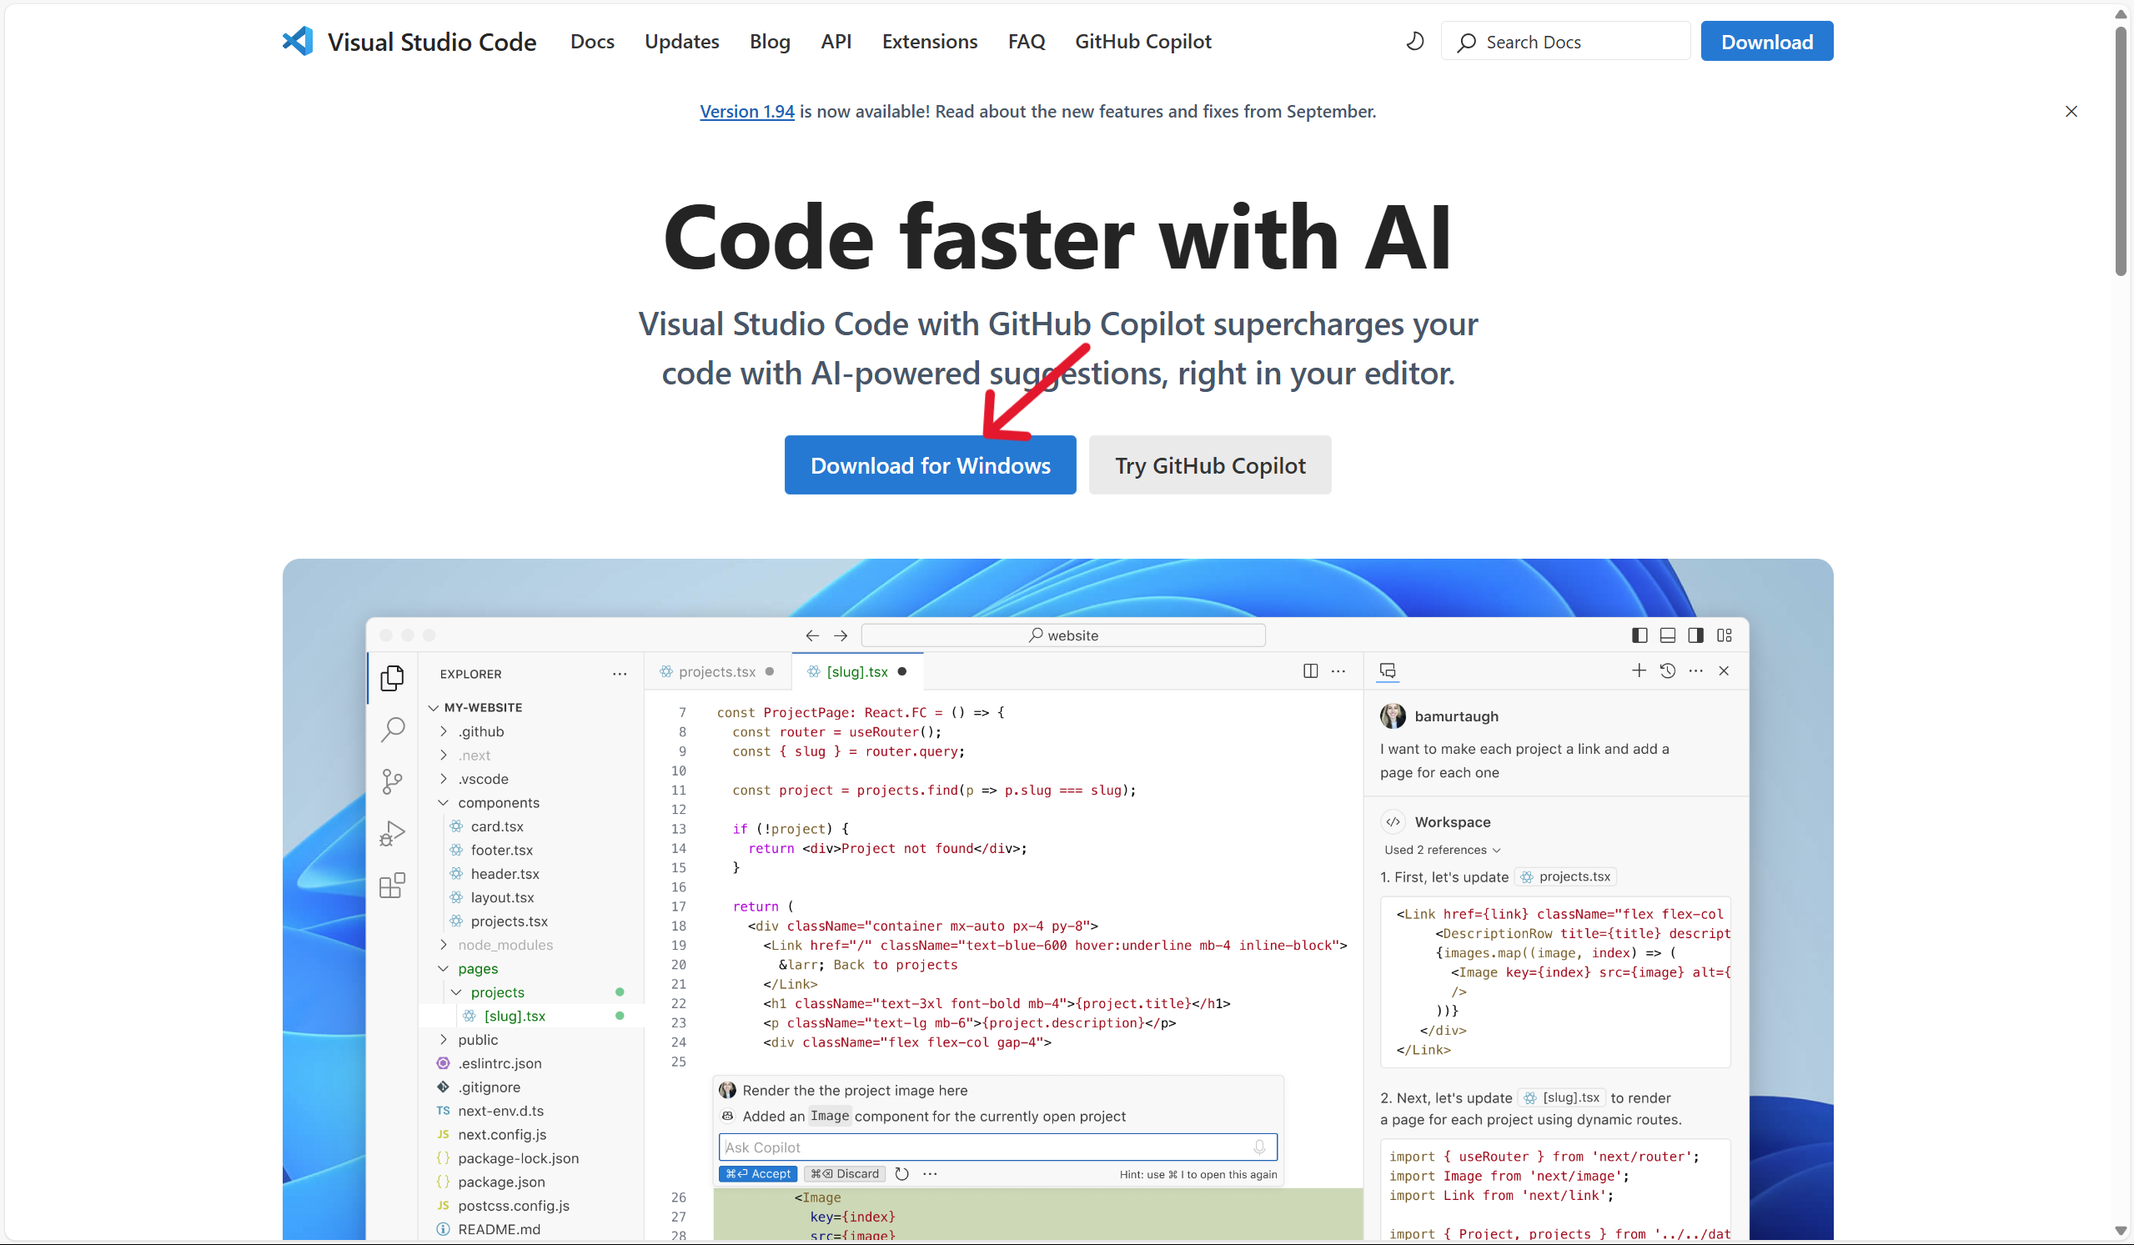Click the bamurtaugh user avatar
Image resolution: width=2134 pixels, height=1245 pixels.
(1392, 715)
